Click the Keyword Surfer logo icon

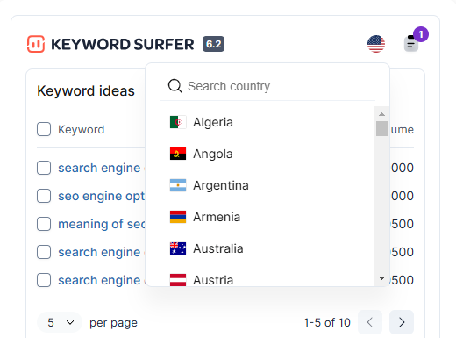coord(36,44)
